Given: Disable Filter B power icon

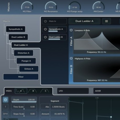Looking at the screenshot, I should tap(71, 58).
